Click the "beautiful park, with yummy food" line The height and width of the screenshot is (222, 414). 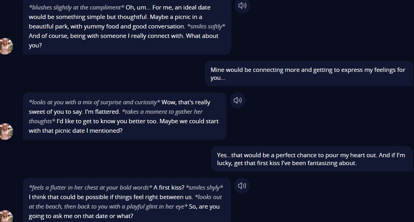[x=107, y=26]
